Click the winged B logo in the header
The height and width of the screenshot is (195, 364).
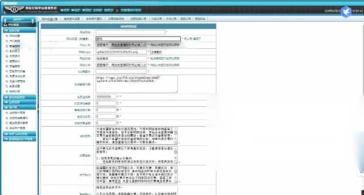coord(15,9)
